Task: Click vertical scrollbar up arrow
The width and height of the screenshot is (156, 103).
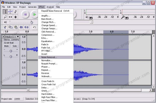Action: point(153,36)
